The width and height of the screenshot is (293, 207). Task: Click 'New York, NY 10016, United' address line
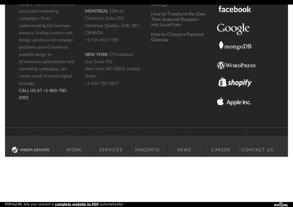coord(112,69)
